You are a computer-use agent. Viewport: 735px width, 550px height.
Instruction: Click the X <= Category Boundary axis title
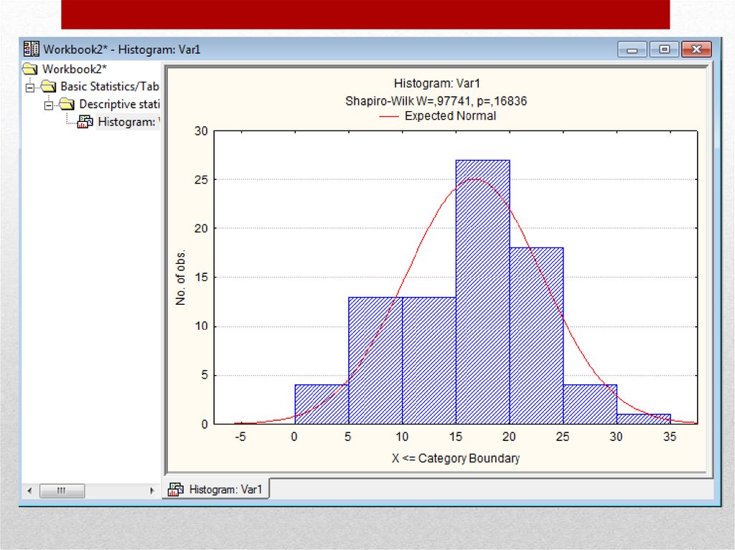point(455,458)
